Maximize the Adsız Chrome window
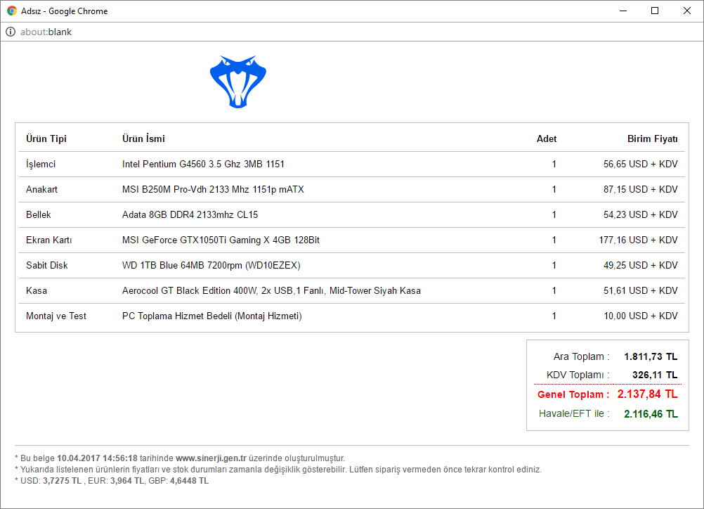The image size is (704, 509). point(655,11)
